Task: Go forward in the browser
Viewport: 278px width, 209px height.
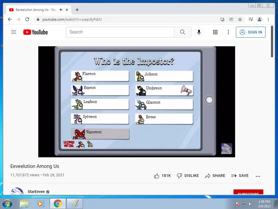Action: [18, 19]
